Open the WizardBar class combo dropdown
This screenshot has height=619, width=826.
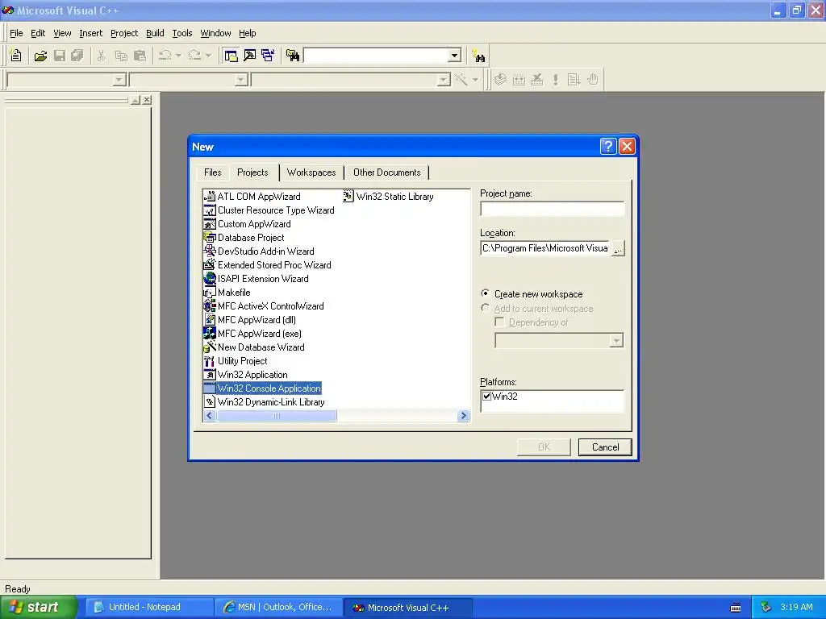119,80
